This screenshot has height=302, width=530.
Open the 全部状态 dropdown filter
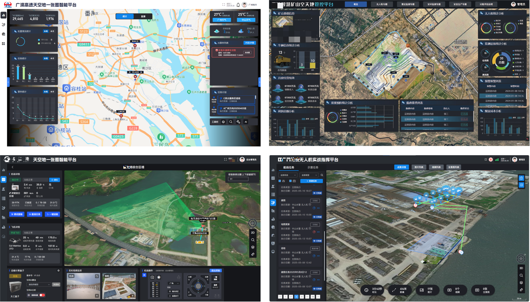pyautogui.click(x=288, y=175)
